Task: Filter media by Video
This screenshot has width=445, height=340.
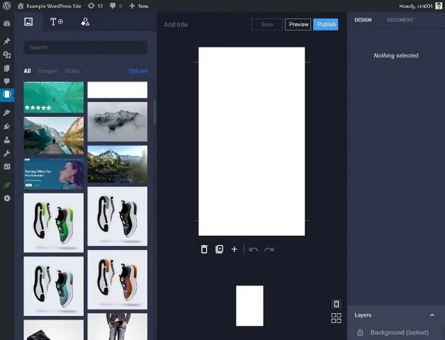Action: click(x=72, y=71)
